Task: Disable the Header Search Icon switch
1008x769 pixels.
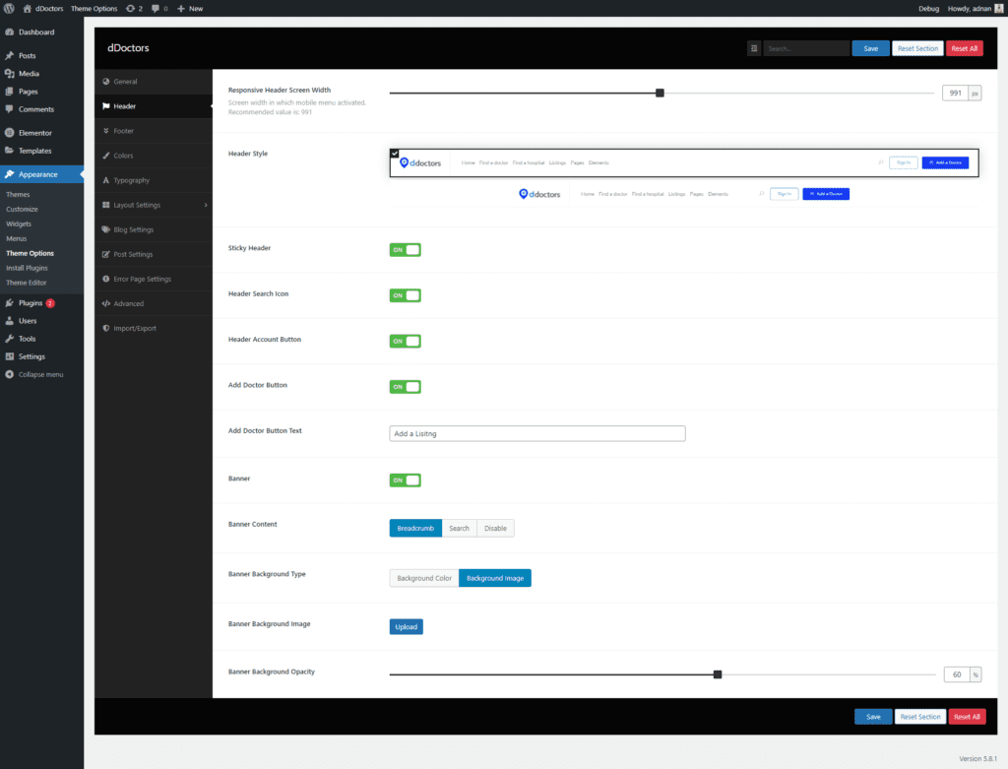Action: [405, 295]
